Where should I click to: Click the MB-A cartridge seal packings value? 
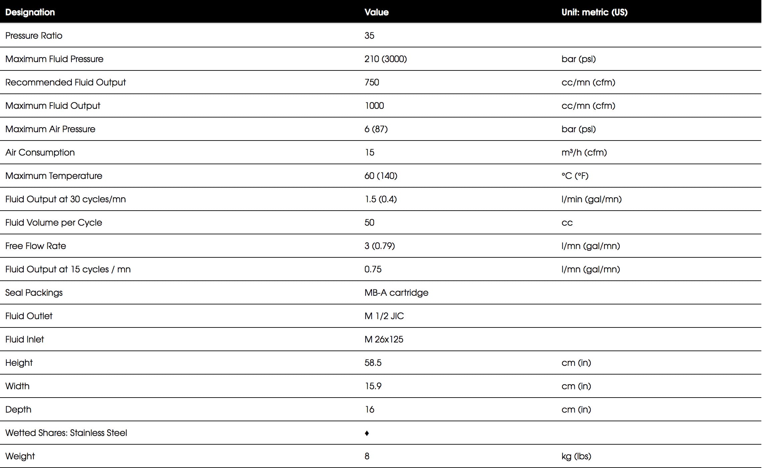[x=396, y=293]
